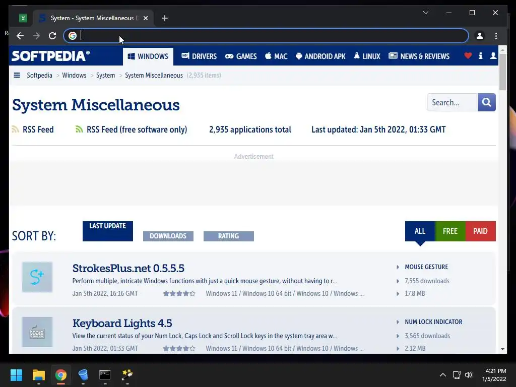Click the magnifier search button
516x387 pixels.
pos(487,102)
